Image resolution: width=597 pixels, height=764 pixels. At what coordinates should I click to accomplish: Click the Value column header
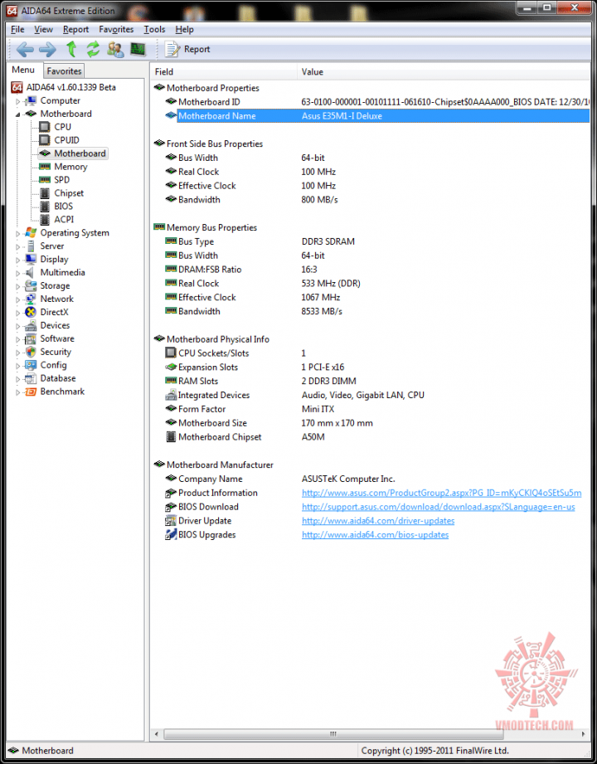[443, 72]
